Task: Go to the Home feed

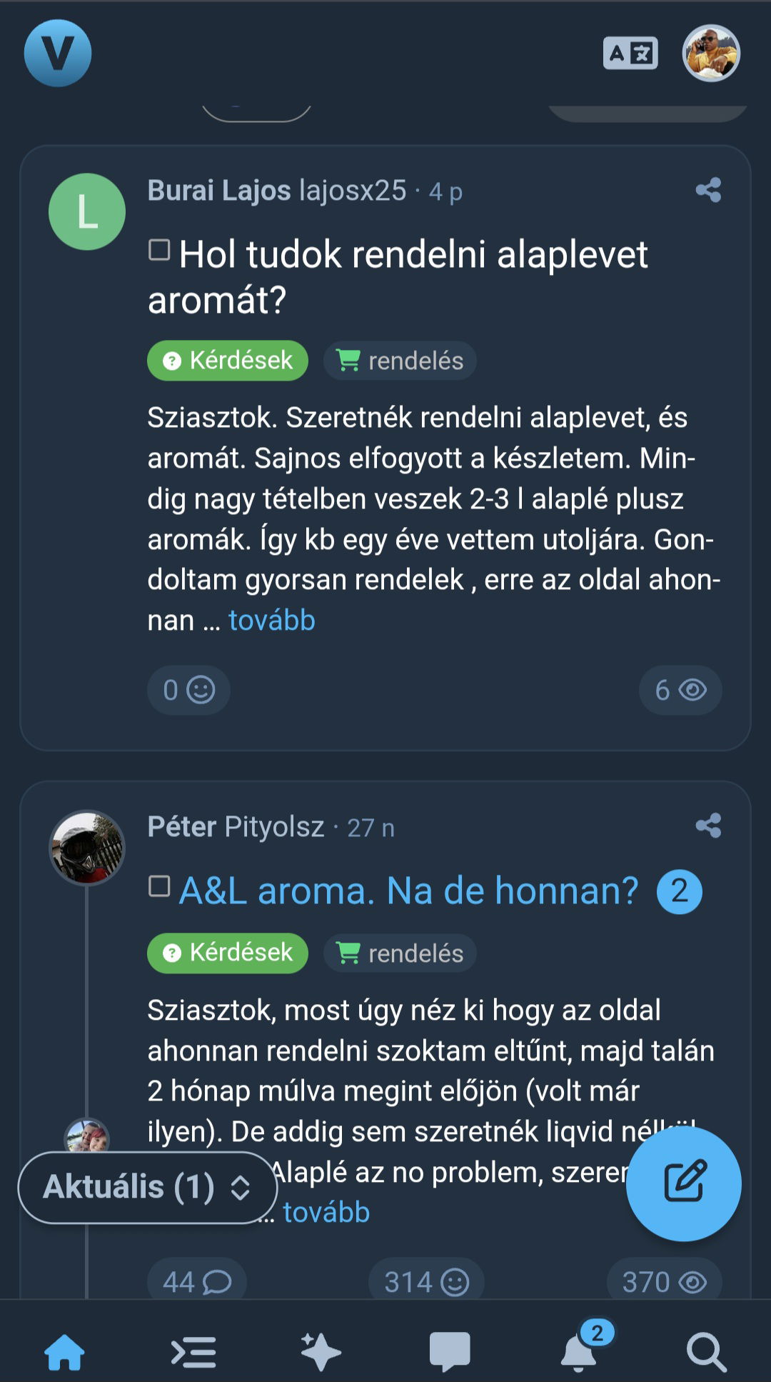Action: [x=65, y=1352]
